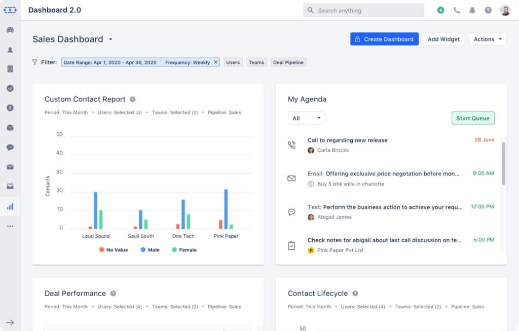Toggle the Deal Pipeline filter chip
Screen dimensions: 519x331
point(288,62)
